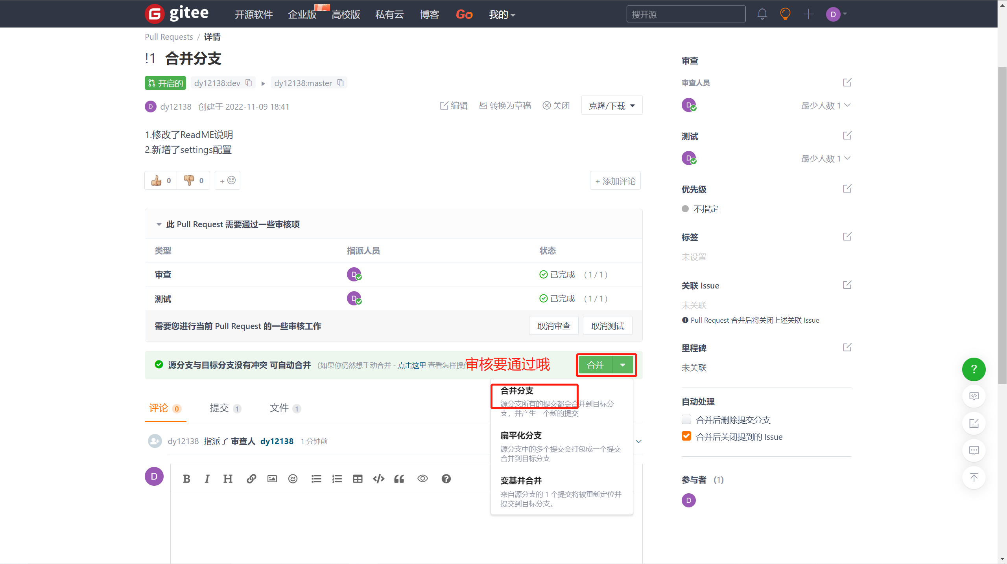Insert image using the editor toolbar icon
Screen dimensions: 1007x564
coord(272,479)
